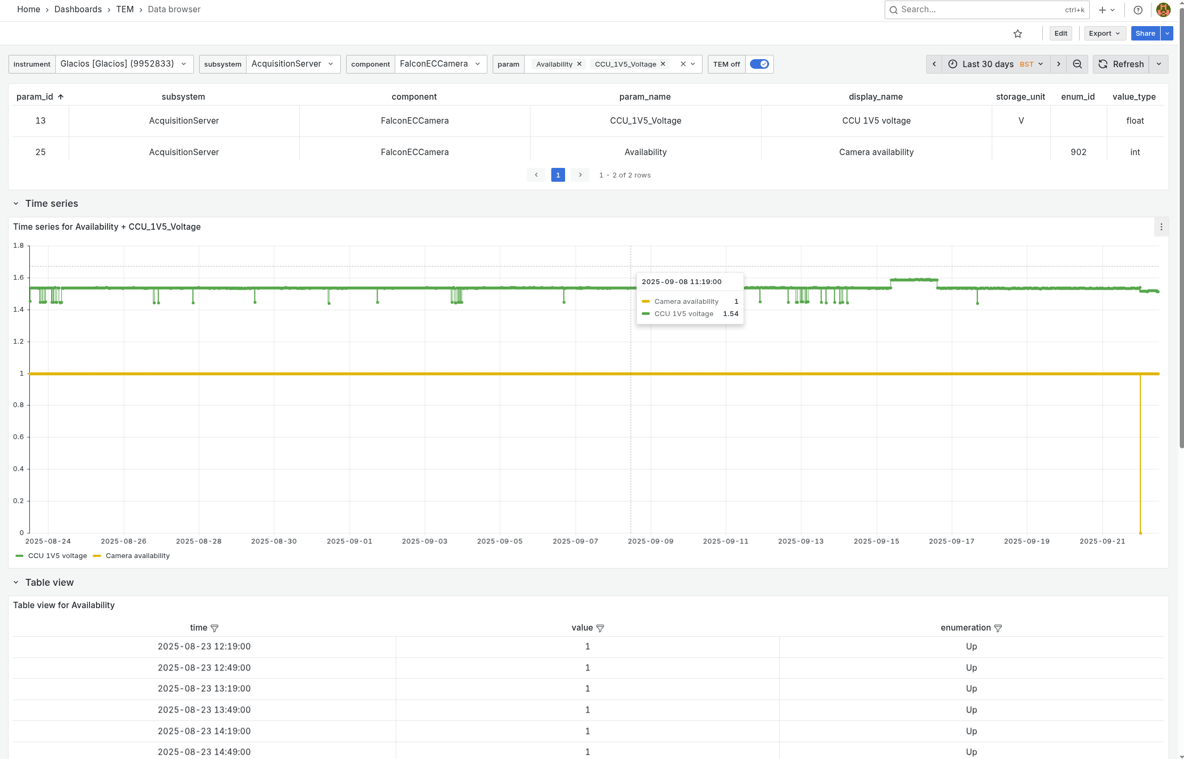The width and height of the screenshot is (1184, 759).
Task: Remove Availability tag from param filter
Action: [579, 64]
